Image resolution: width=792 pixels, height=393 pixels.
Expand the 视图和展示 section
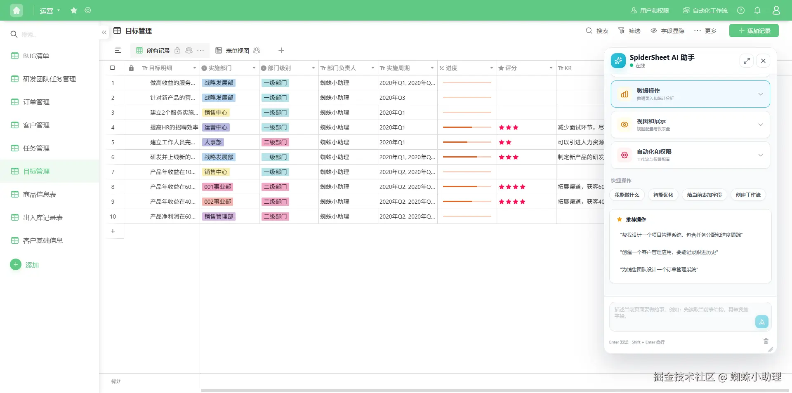(x=690, y=125)
